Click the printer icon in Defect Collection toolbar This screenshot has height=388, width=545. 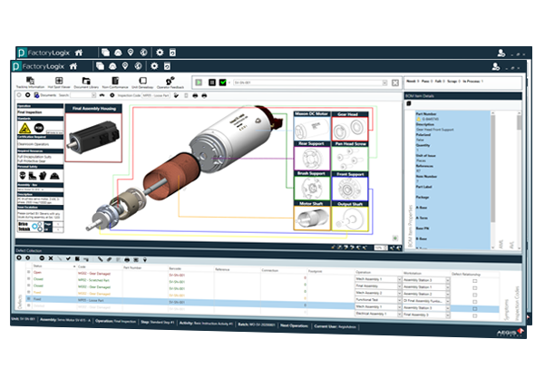click(x=127, y=259)
